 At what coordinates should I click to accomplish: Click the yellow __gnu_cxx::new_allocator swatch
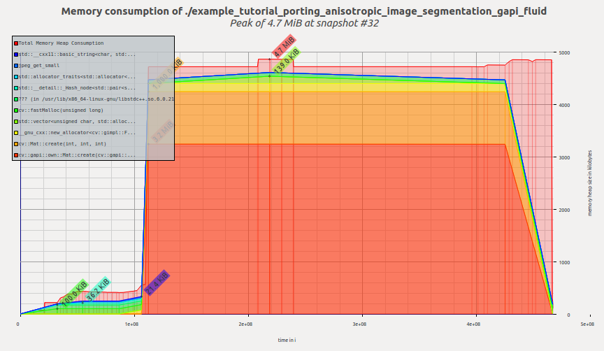pos(16,132)
